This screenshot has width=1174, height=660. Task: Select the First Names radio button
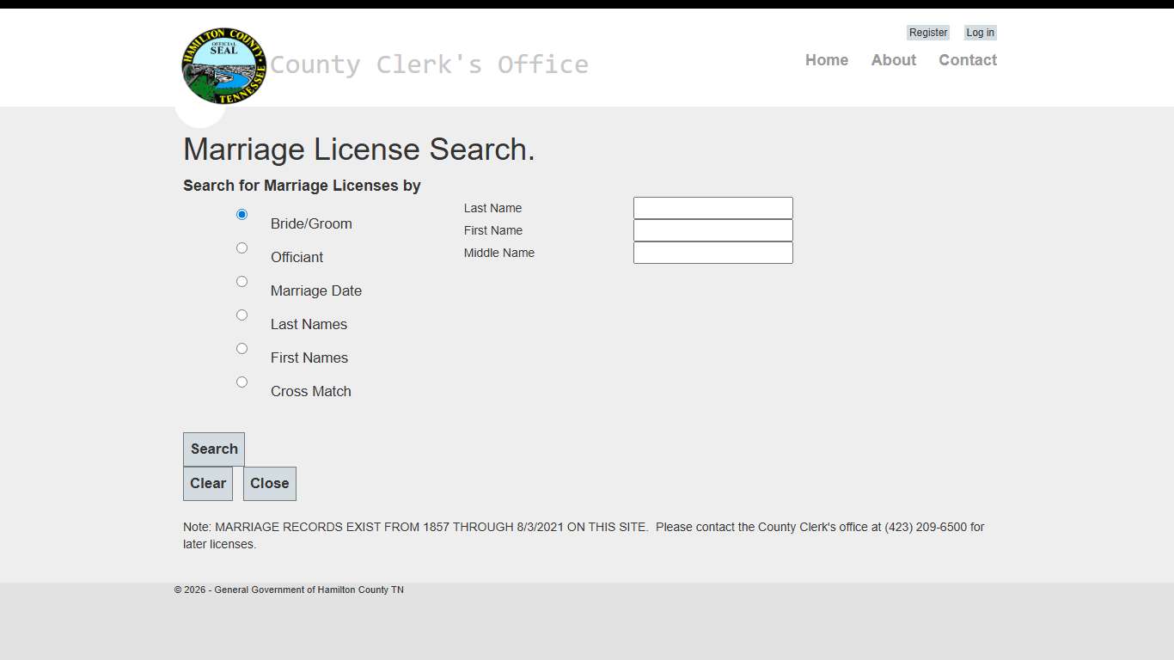(242, 348)
